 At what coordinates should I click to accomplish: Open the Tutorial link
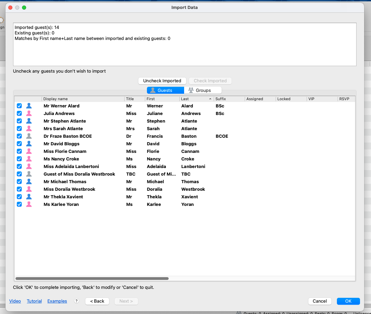(34, 301)
